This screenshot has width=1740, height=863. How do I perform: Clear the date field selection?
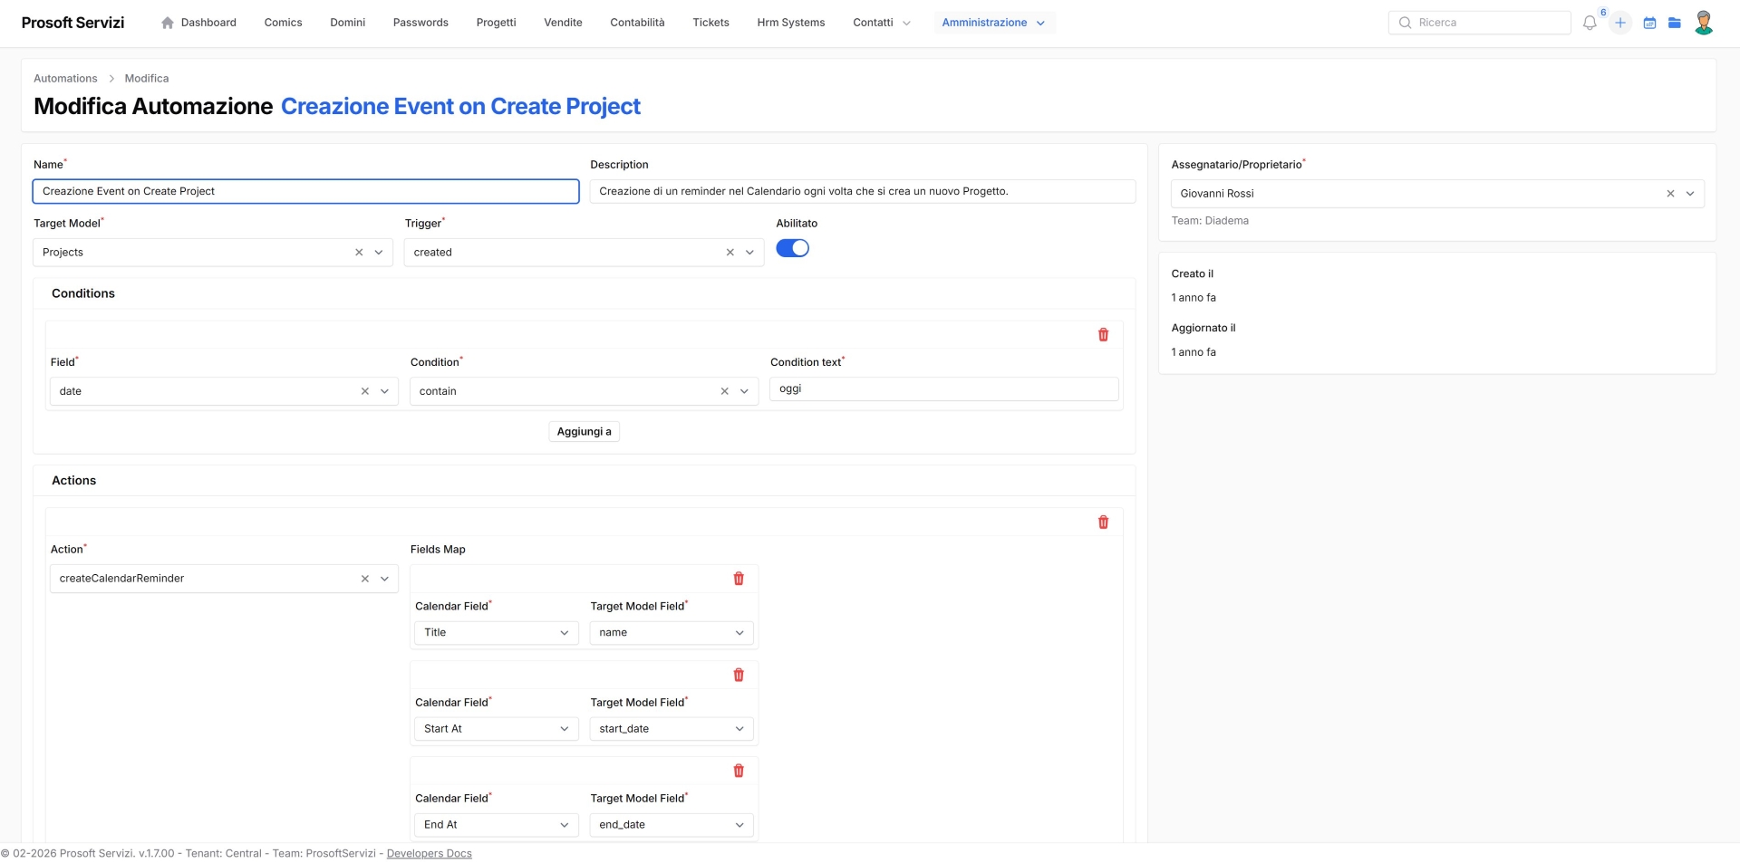(365, 391)
